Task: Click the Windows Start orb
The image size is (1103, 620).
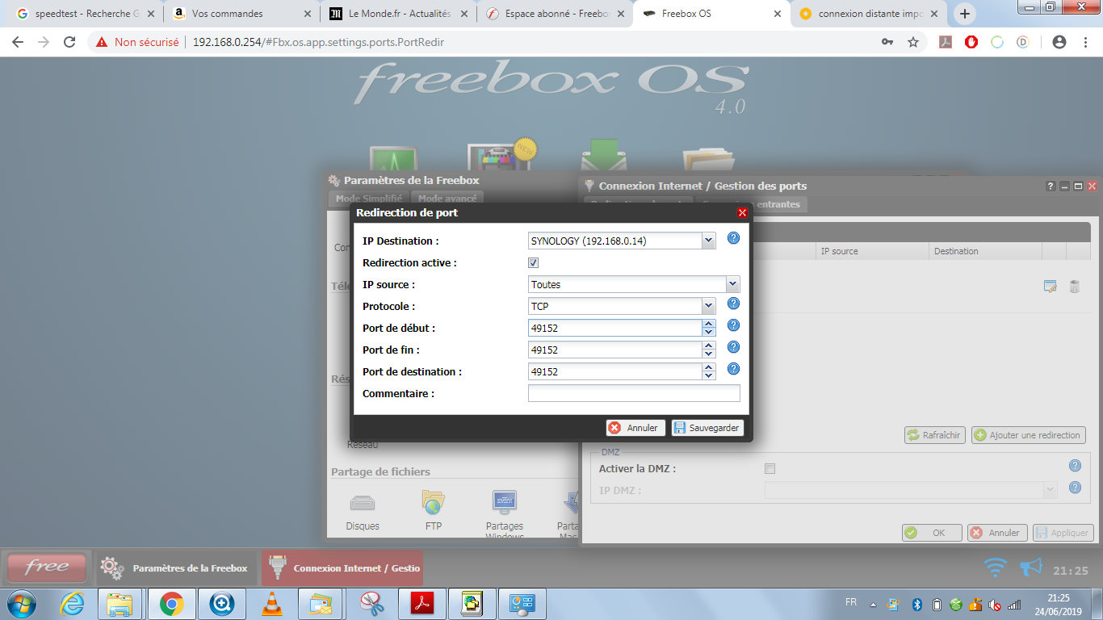Action: 22,603
